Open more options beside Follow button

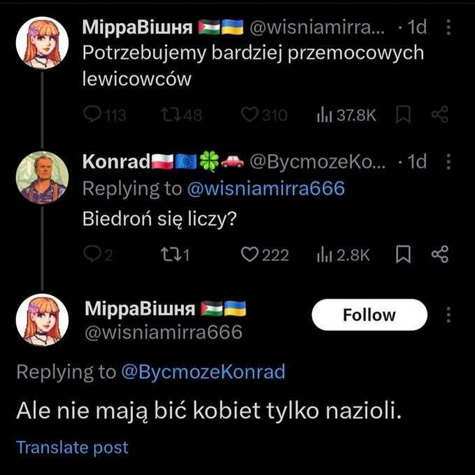[448, 314]
